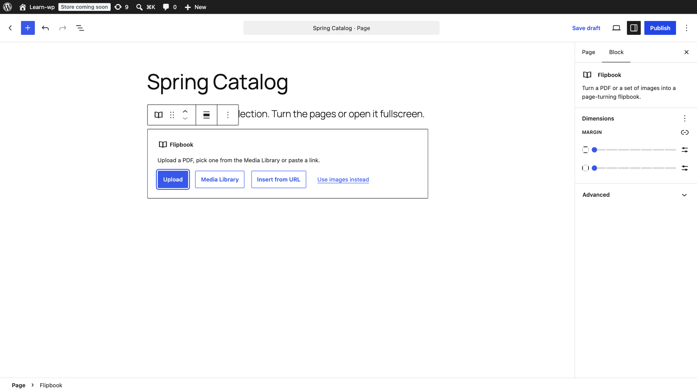
Task: Toggle the settings sidebar panel
Action: [634, 28]
